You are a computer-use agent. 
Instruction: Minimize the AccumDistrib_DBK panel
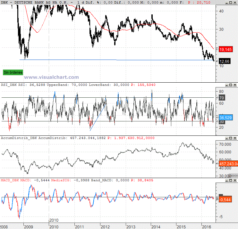click(x=227, y=138)
